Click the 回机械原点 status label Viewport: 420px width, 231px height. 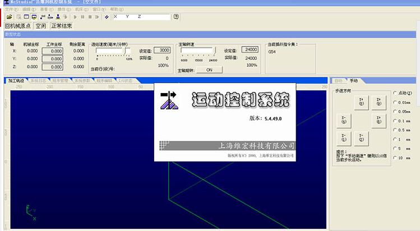18,26
